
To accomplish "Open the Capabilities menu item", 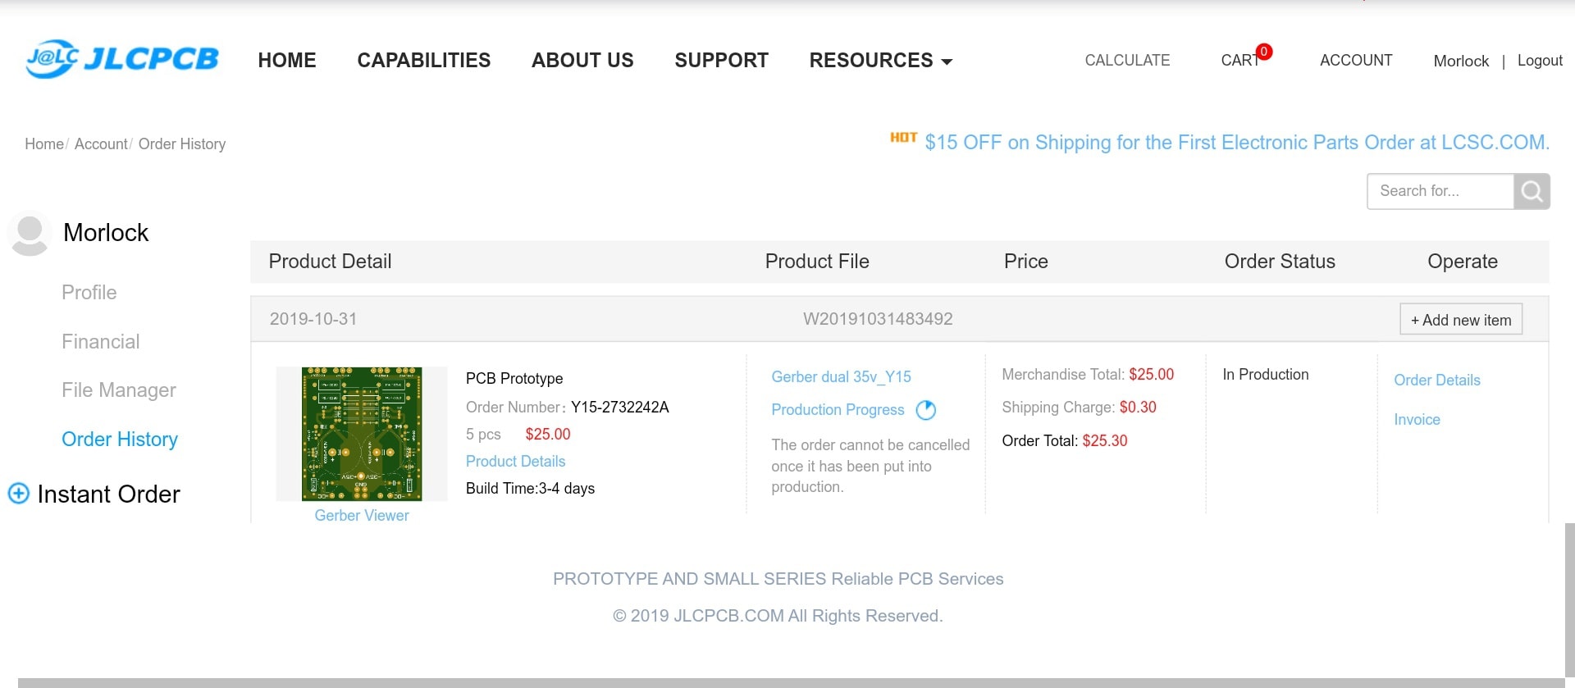I will pos(423,61).
